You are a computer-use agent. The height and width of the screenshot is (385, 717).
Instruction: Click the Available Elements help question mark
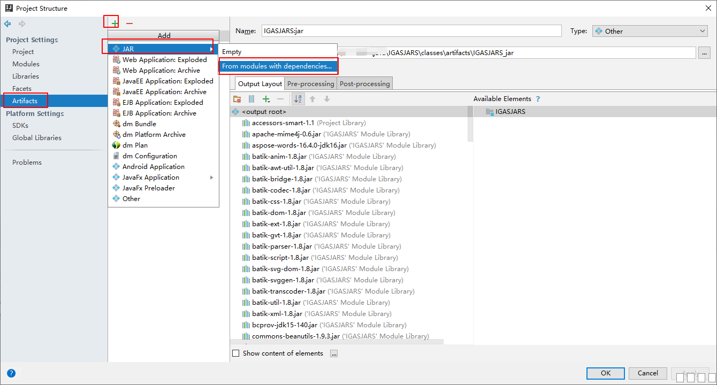[538, 99]
